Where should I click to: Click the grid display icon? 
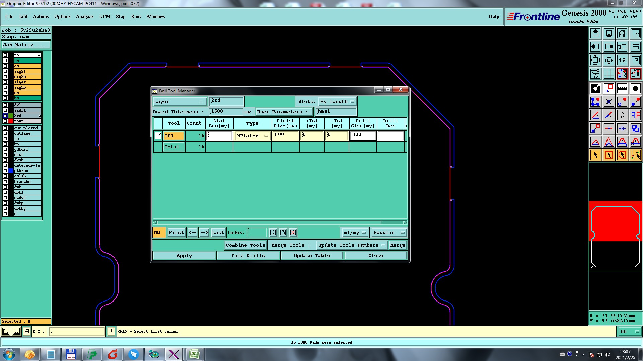point(609,74)
